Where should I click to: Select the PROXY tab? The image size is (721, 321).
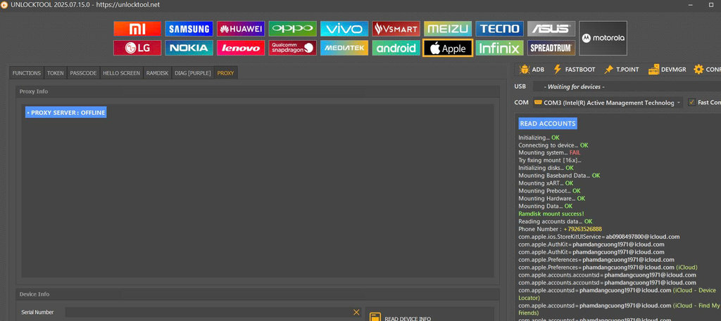coord(226,73)
